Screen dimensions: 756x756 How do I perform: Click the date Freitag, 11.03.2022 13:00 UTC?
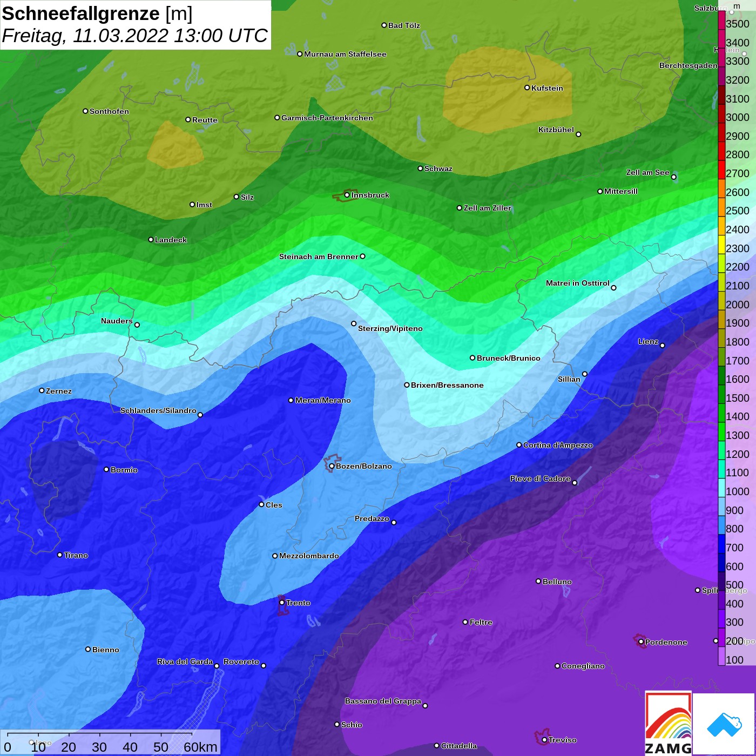click(x=134, y=36)
